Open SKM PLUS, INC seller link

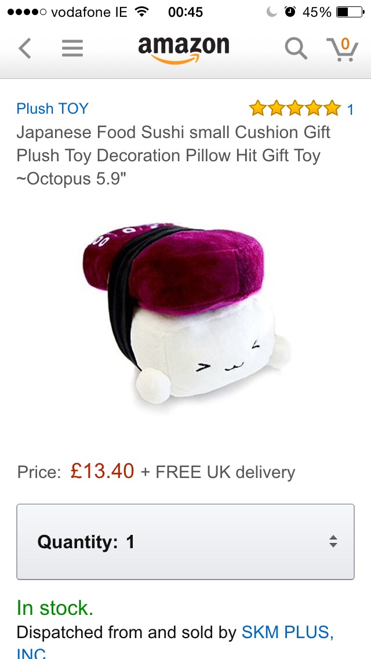click(x=175, y=642)
